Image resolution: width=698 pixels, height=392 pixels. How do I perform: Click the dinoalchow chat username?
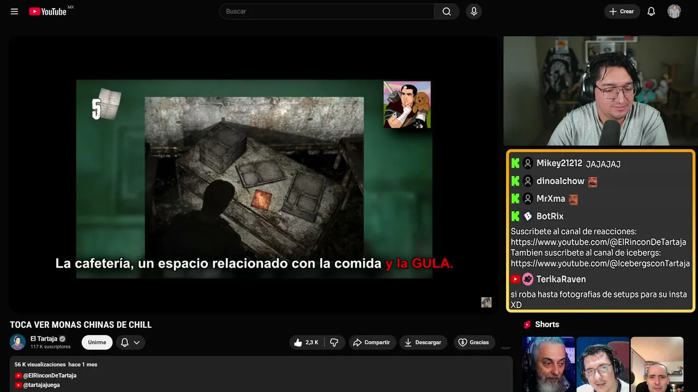[x=561, y=181]
